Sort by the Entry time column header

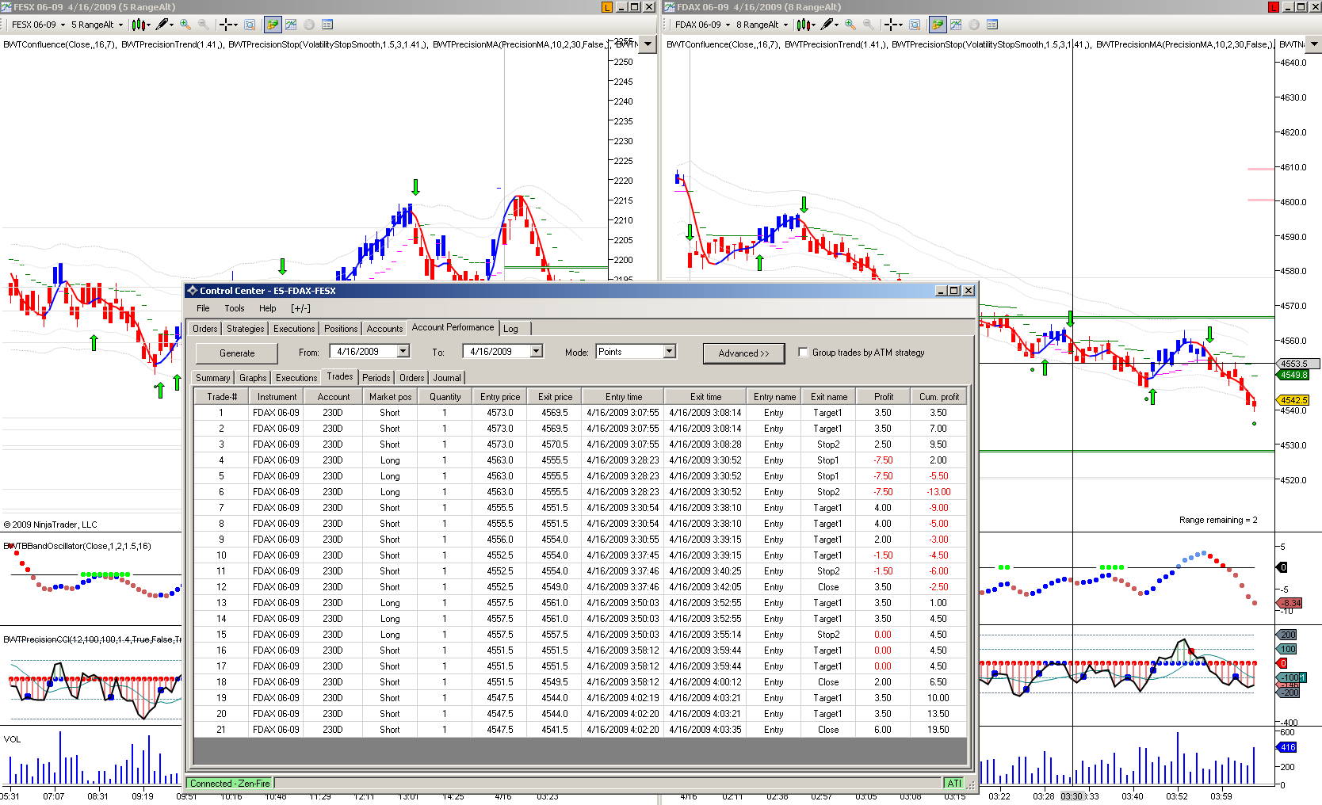(624, 397)
